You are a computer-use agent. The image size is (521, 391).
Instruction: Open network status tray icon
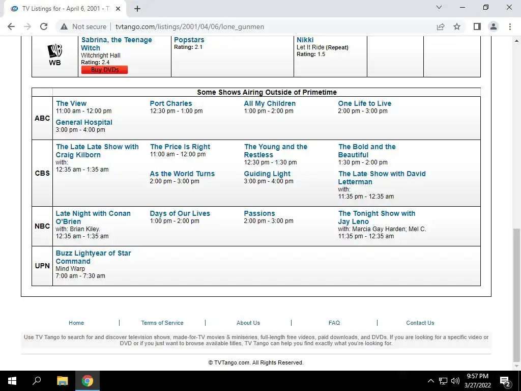point(443,381)
